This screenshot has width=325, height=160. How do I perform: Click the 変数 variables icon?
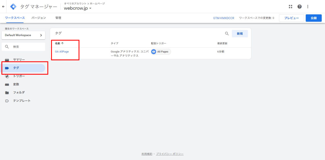point(7,85)
